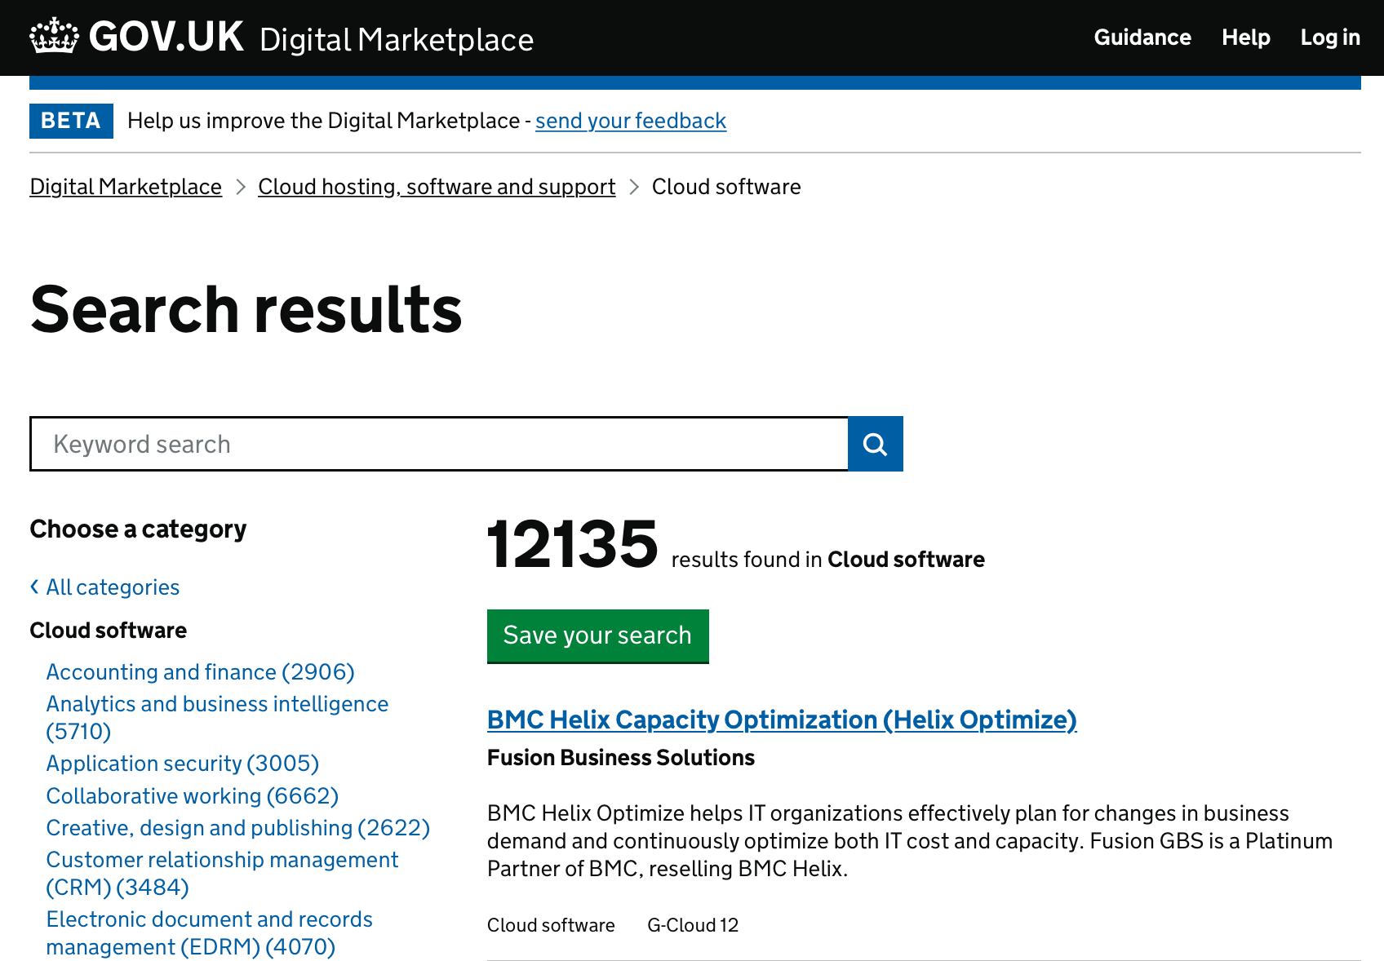Select the Cloud software breadcrumb text
The image size is (1384, 961).
point(726,187)
